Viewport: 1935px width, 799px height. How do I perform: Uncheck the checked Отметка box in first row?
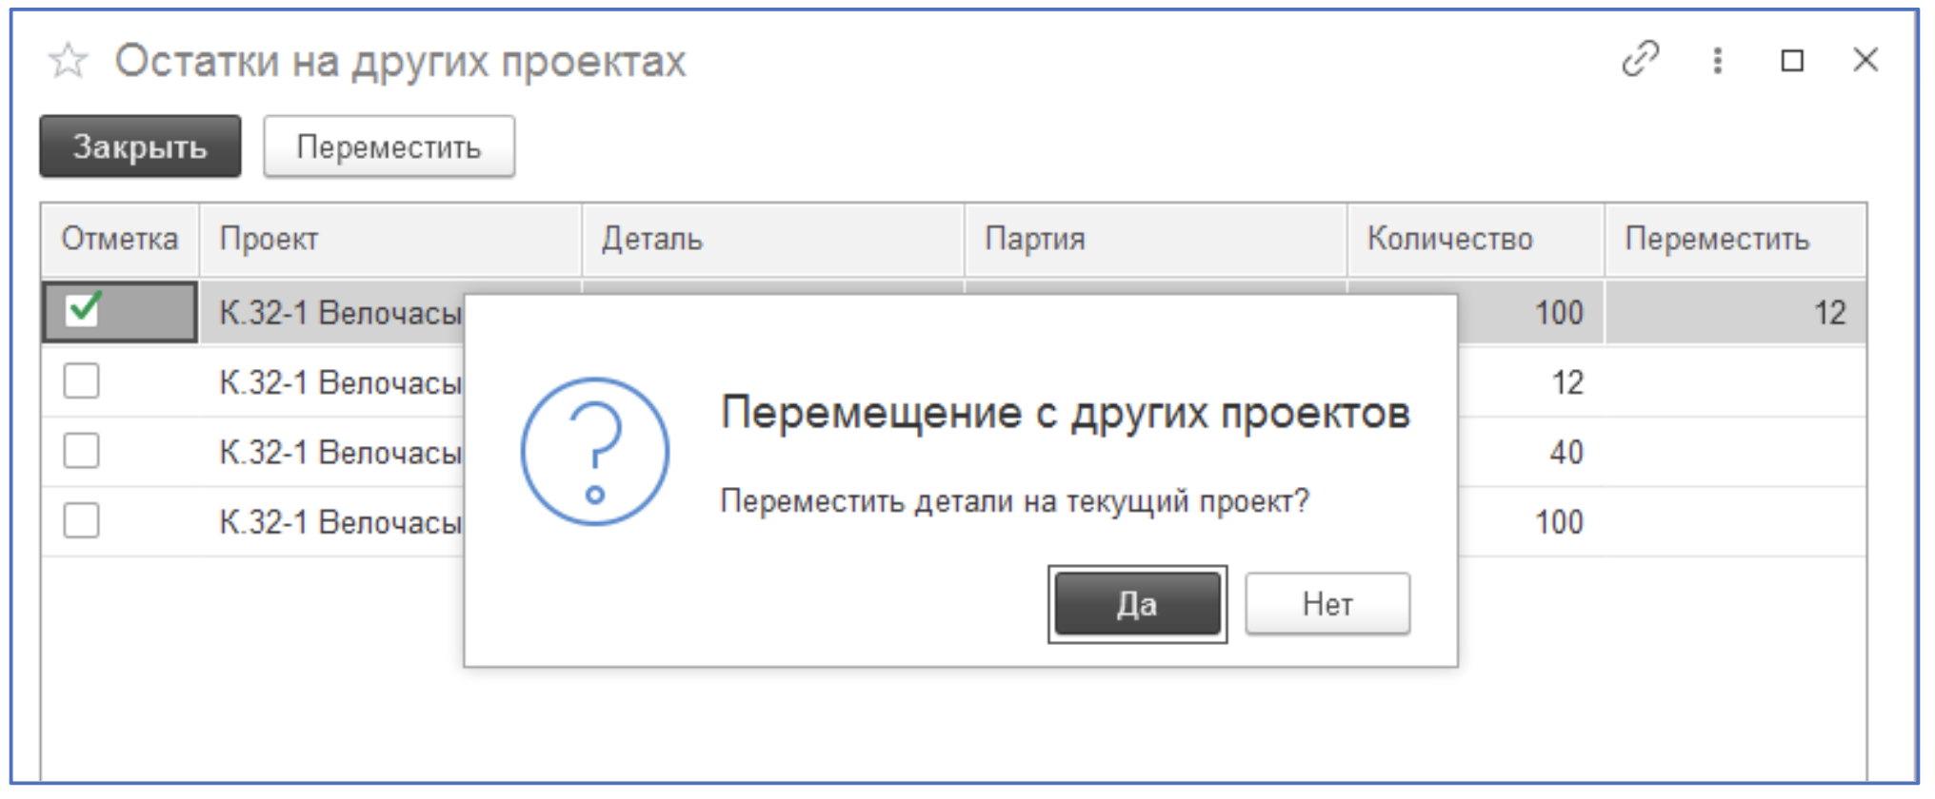click(83, 311)
